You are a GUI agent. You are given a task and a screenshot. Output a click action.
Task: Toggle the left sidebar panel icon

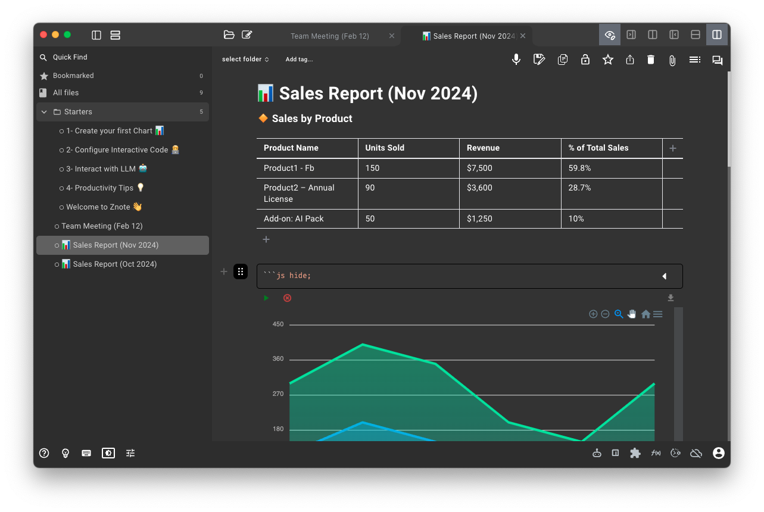click(x=96, y=35)
